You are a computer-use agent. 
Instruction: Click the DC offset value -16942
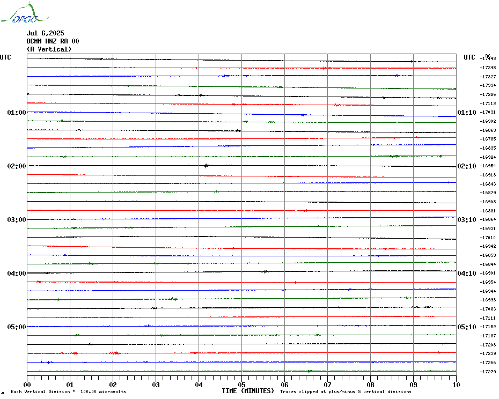tap(488, 246)
